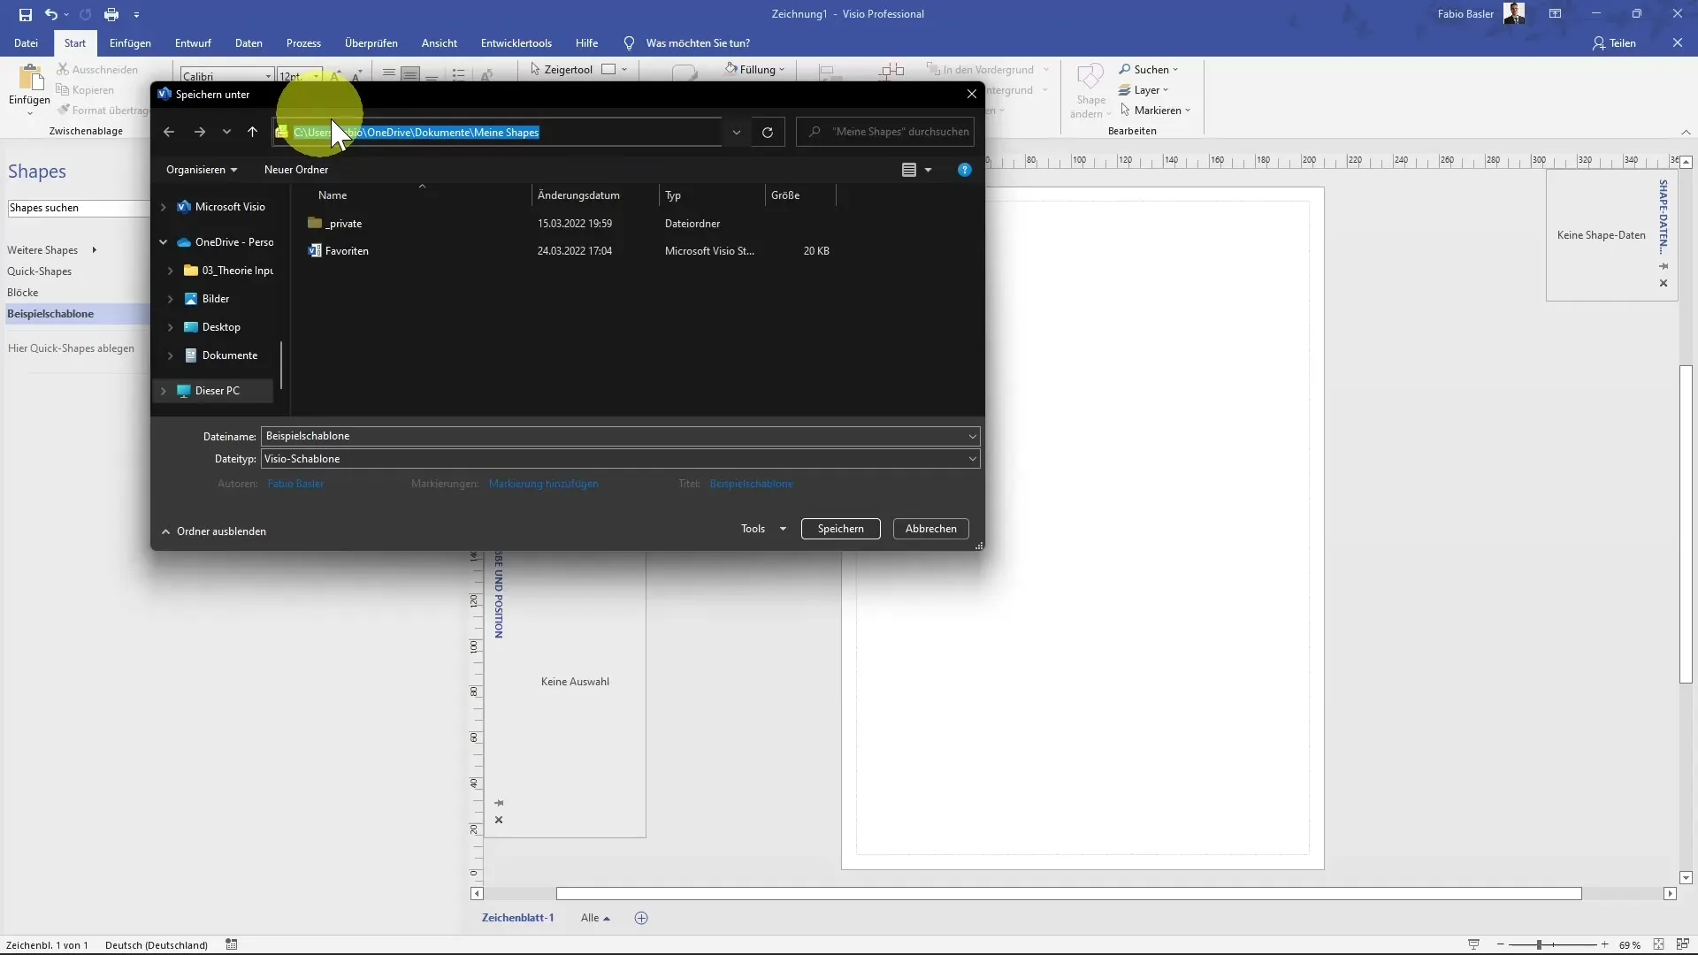Go forward in the Speichern unter dialog
Image resolution: width=1698 pixels, height=955 pixels.
click(x=200, y=132)
